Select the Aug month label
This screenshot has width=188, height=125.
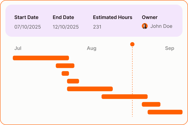[91, 48]
